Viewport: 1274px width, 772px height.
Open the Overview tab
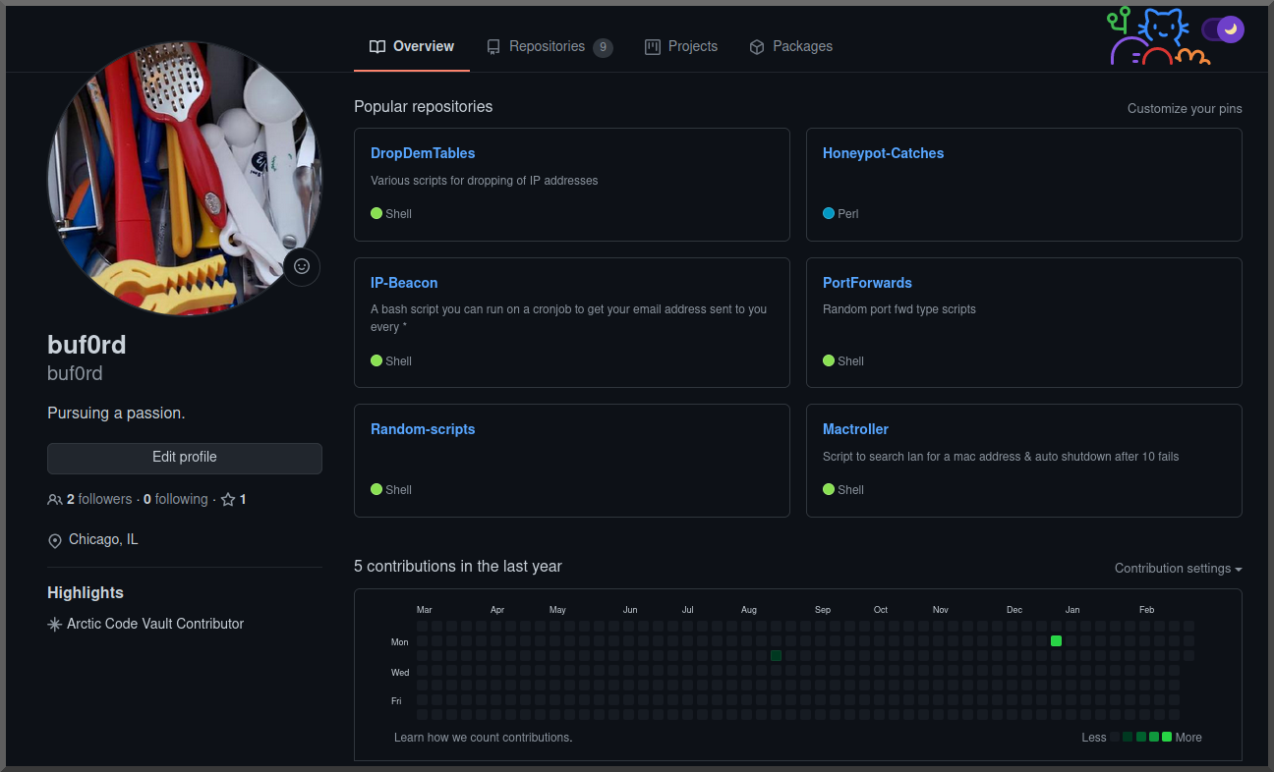pyautogui.click(x=412, y=47)
